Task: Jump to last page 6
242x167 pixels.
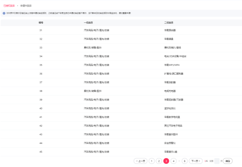Action: tap(185, 161)
